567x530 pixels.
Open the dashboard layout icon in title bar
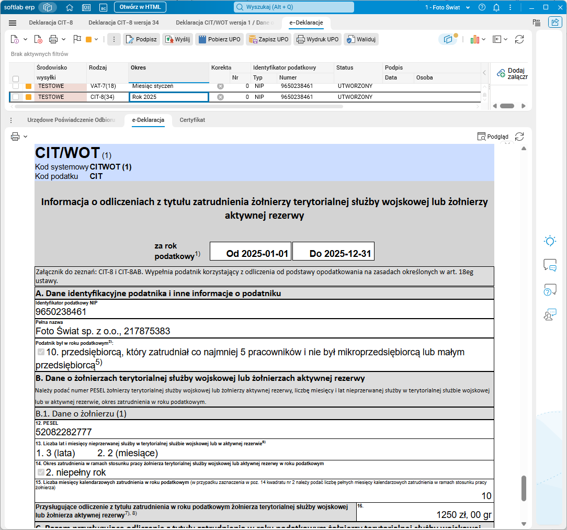(86, 7)
